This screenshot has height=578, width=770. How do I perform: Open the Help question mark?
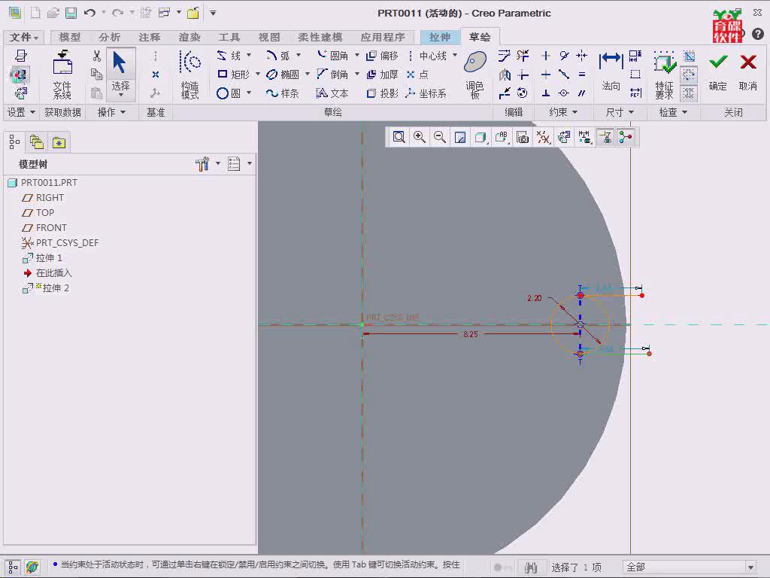pos(758,34)
